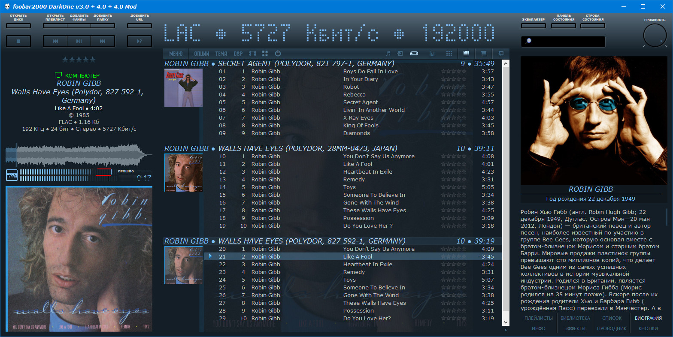
Task: Click the Компьютер monitor icon
Action: tap(58, 75)
